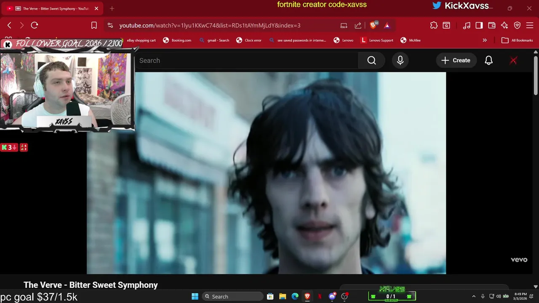Open Discord from the taskbar

click(332, 297)
